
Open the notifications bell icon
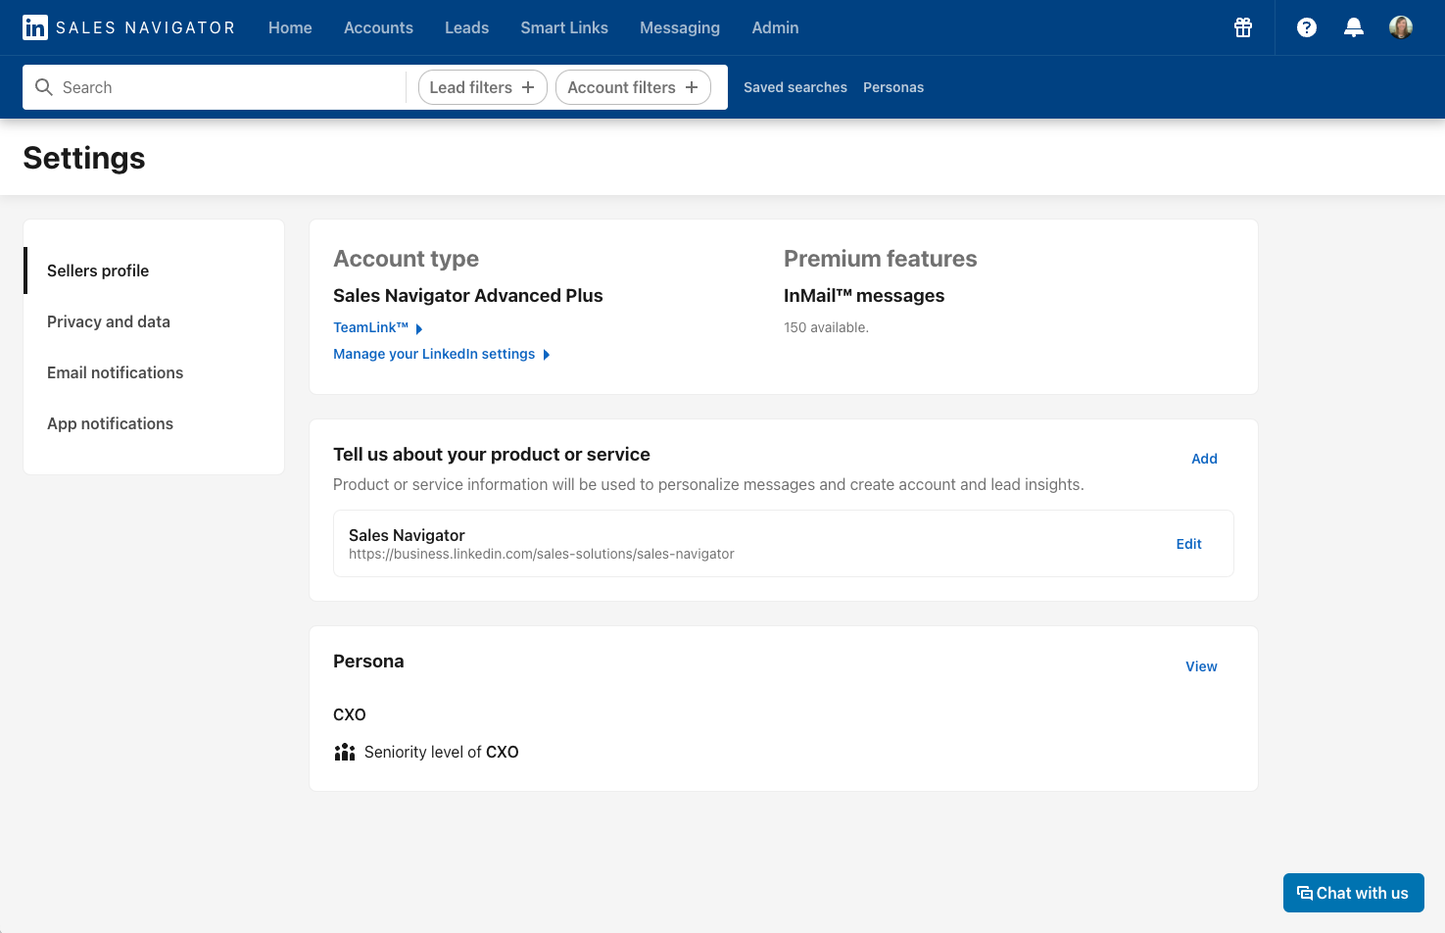coord(1354,27)
